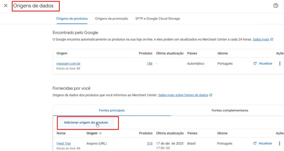Open the help question mark icon

275,6
